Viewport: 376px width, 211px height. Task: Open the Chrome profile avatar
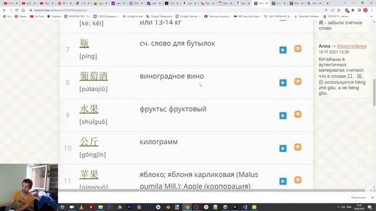point(365,11)
